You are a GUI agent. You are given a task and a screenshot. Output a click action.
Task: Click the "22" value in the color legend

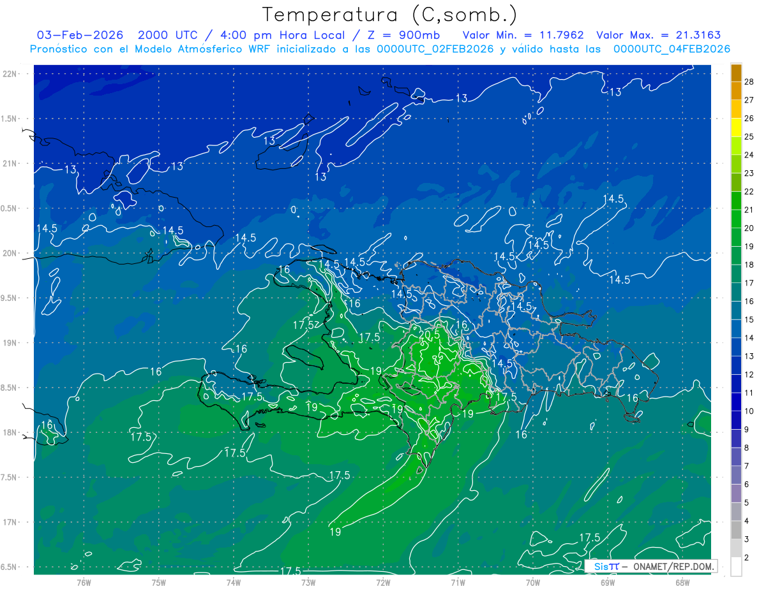(749, 192)
